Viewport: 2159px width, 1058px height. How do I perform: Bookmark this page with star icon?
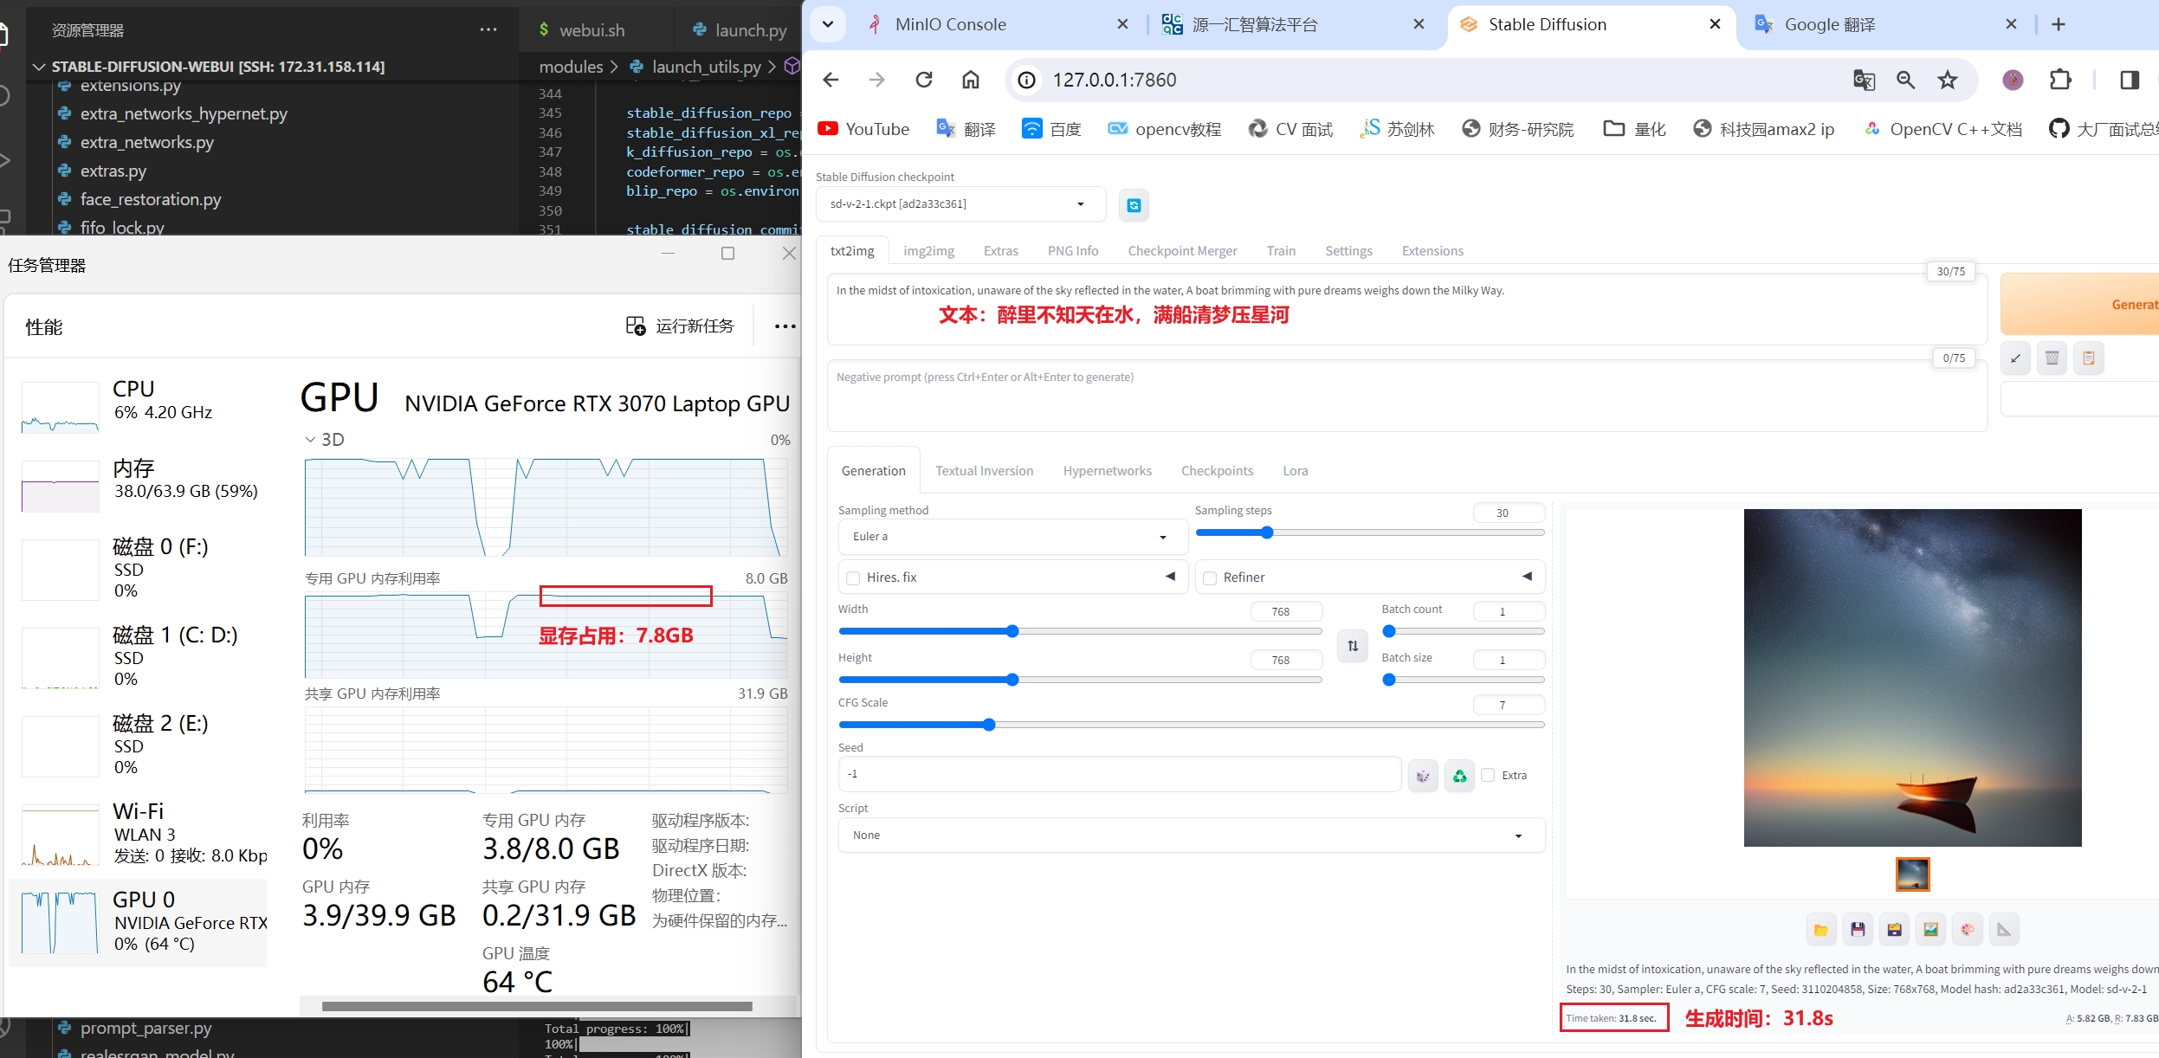click(1948, 81)
